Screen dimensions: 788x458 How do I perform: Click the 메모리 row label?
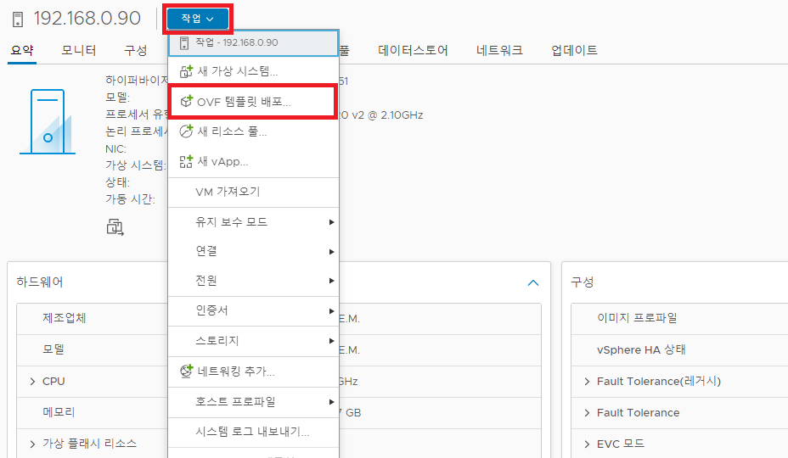click(x=59, y=412)
